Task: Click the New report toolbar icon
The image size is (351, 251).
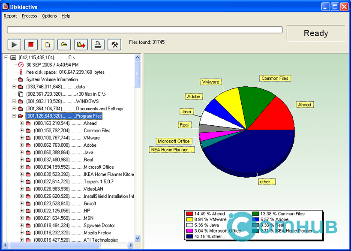Action: tap(48, 44)
